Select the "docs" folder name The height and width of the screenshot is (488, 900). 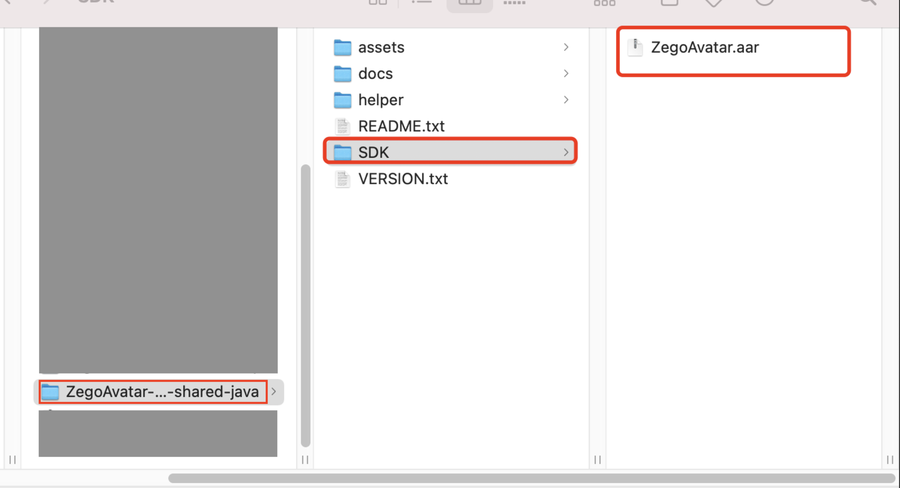click(375, 73)
